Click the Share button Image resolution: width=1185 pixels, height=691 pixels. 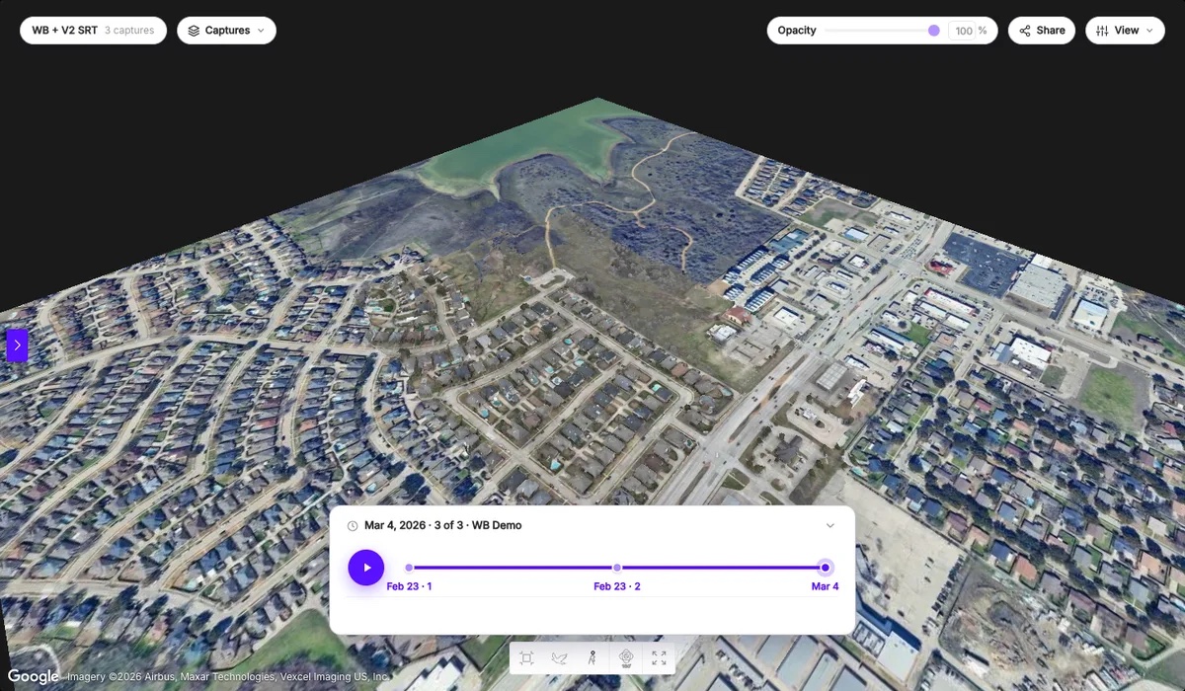(x=1042, y=31)
